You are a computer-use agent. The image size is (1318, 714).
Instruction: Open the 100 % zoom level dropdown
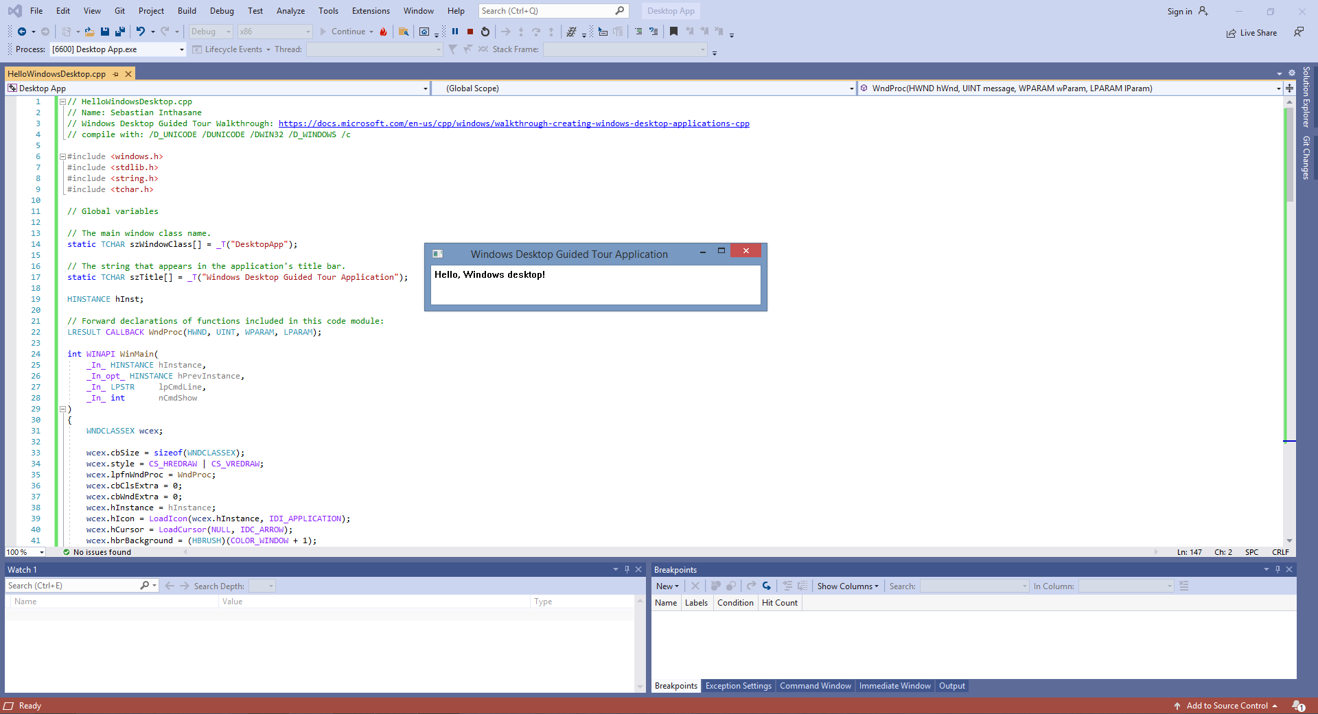click(42, 552)
